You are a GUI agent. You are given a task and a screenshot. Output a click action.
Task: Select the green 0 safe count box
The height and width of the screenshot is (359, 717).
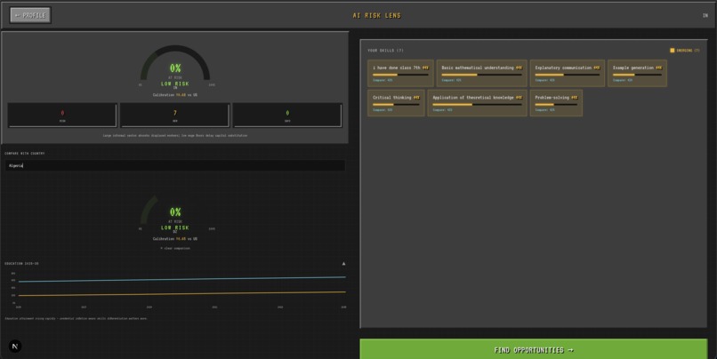[x=287, y=115]
